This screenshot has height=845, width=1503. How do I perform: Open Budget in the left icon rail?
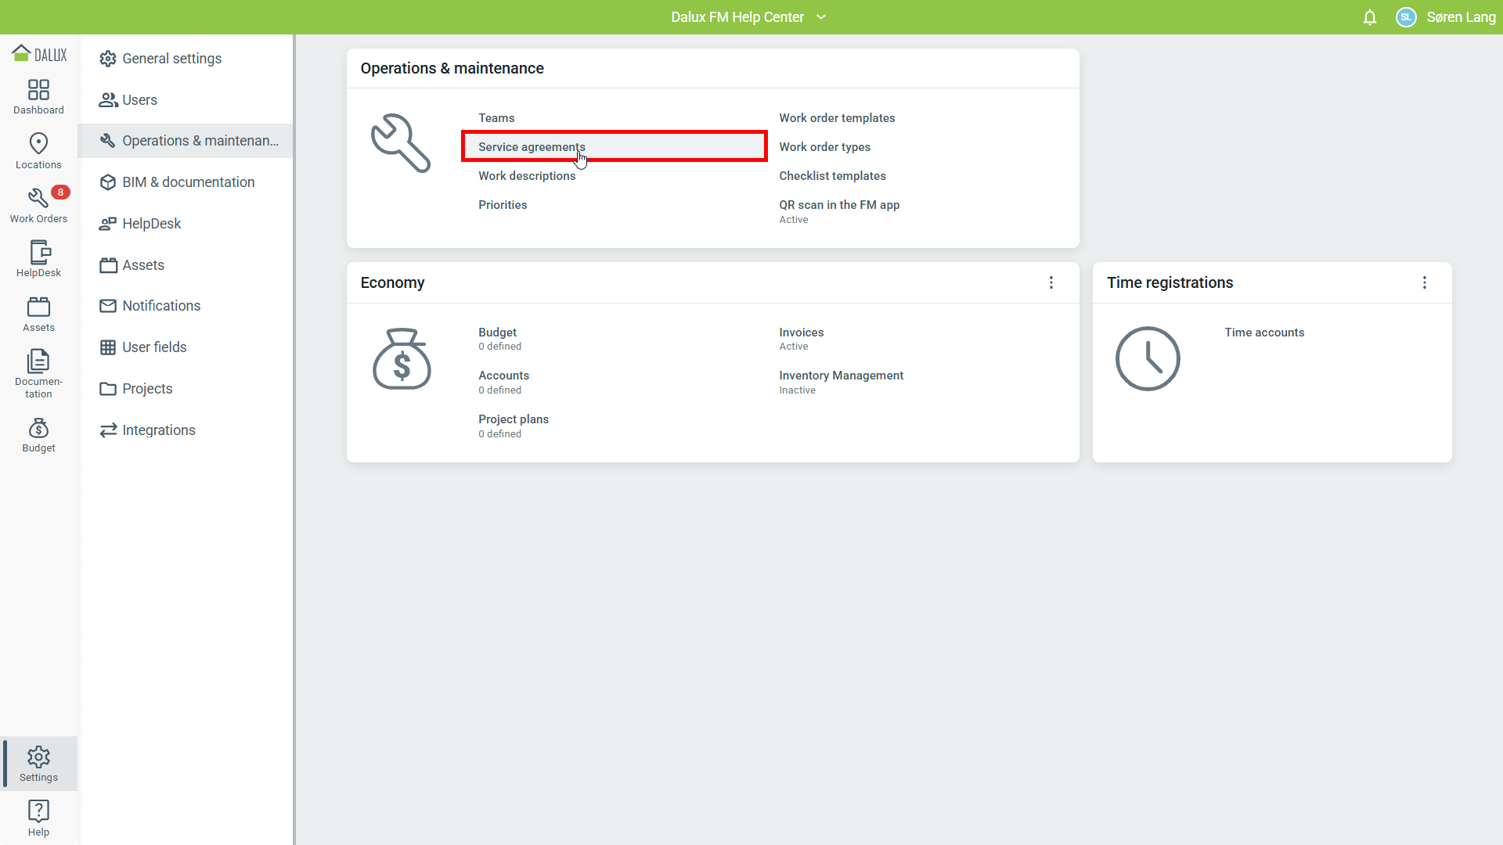point(38,435)
